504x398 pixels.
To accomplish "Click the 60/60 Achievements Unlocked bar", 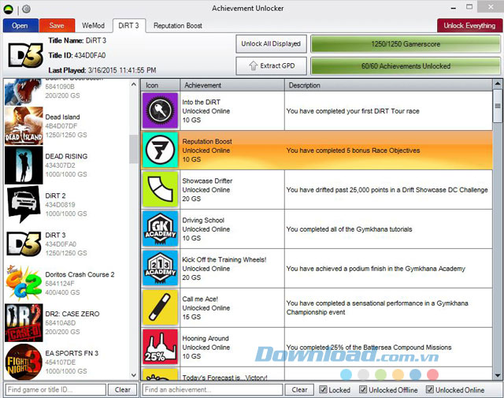I will (x=406, y=66).
